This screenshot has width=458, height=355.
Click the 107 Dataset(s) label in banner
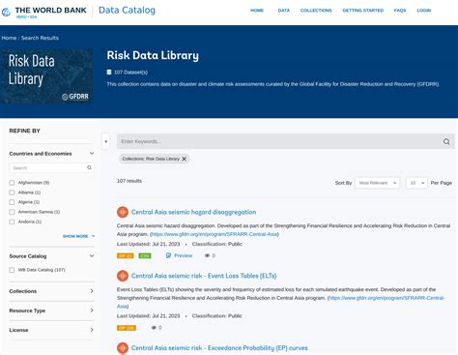point(130,73)
